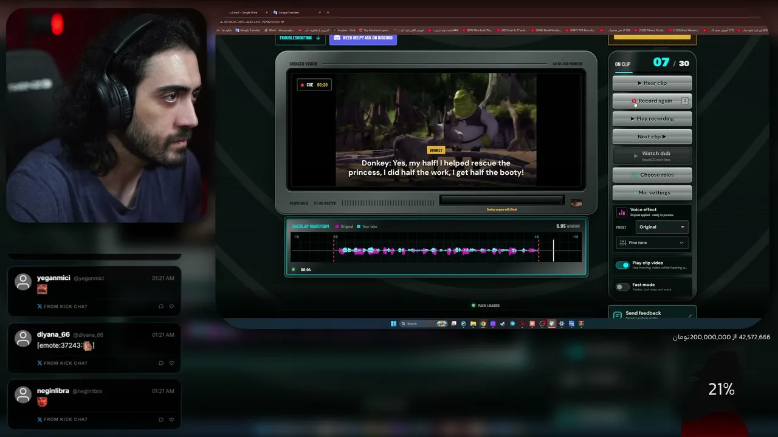Click the clip thumbnail beside the monitor bar
The height and width of the screenshot is (437, 778).
[x=576, y=203]
